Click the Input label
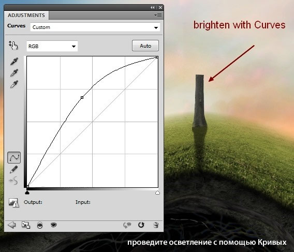 pos(83,202)
